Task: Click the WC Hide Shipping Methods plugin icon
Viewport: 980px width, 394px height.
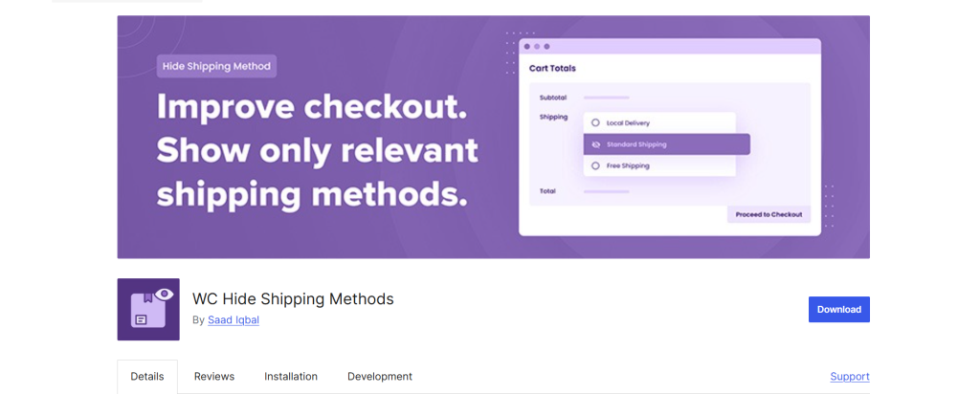Action: [x=148, y=309]
